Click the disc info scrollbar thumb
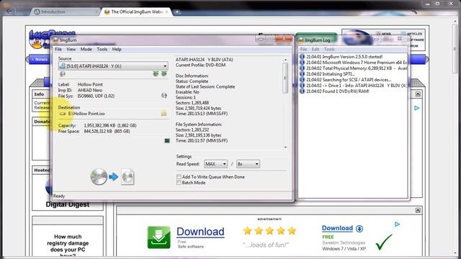Viewport: 461px width, 259px height. point(285,78)
